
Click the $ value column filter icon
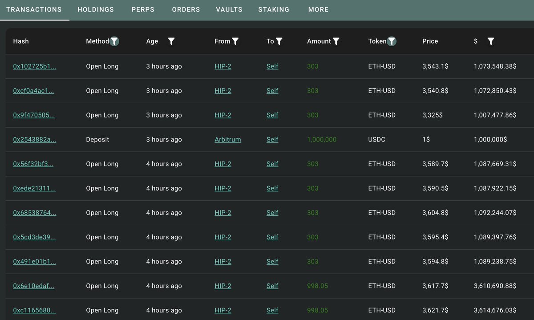pos(491,41)
